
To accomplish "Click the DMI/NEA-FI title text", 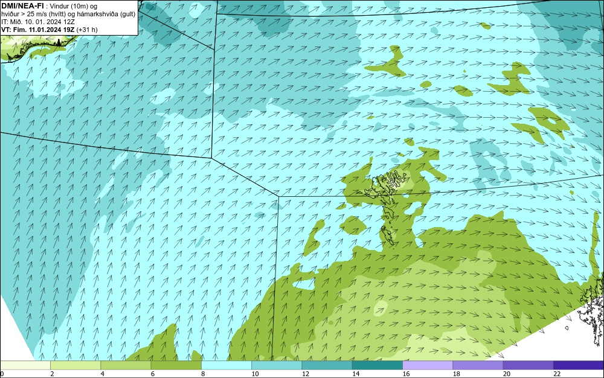I will point(22,5).
